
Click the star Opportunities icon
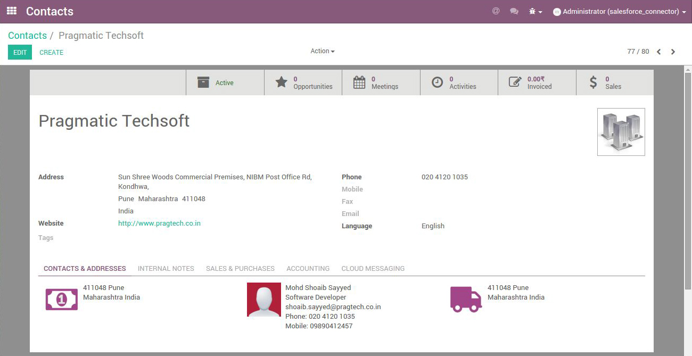281,82
